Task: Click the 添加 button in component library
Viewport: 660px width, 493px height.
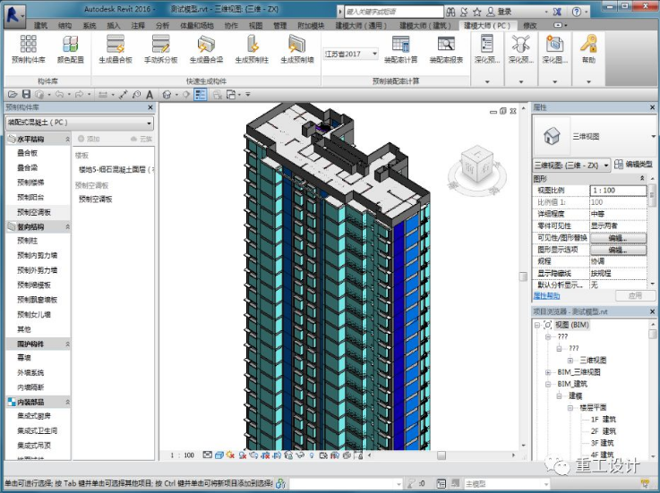Action: tap(89, 139)
